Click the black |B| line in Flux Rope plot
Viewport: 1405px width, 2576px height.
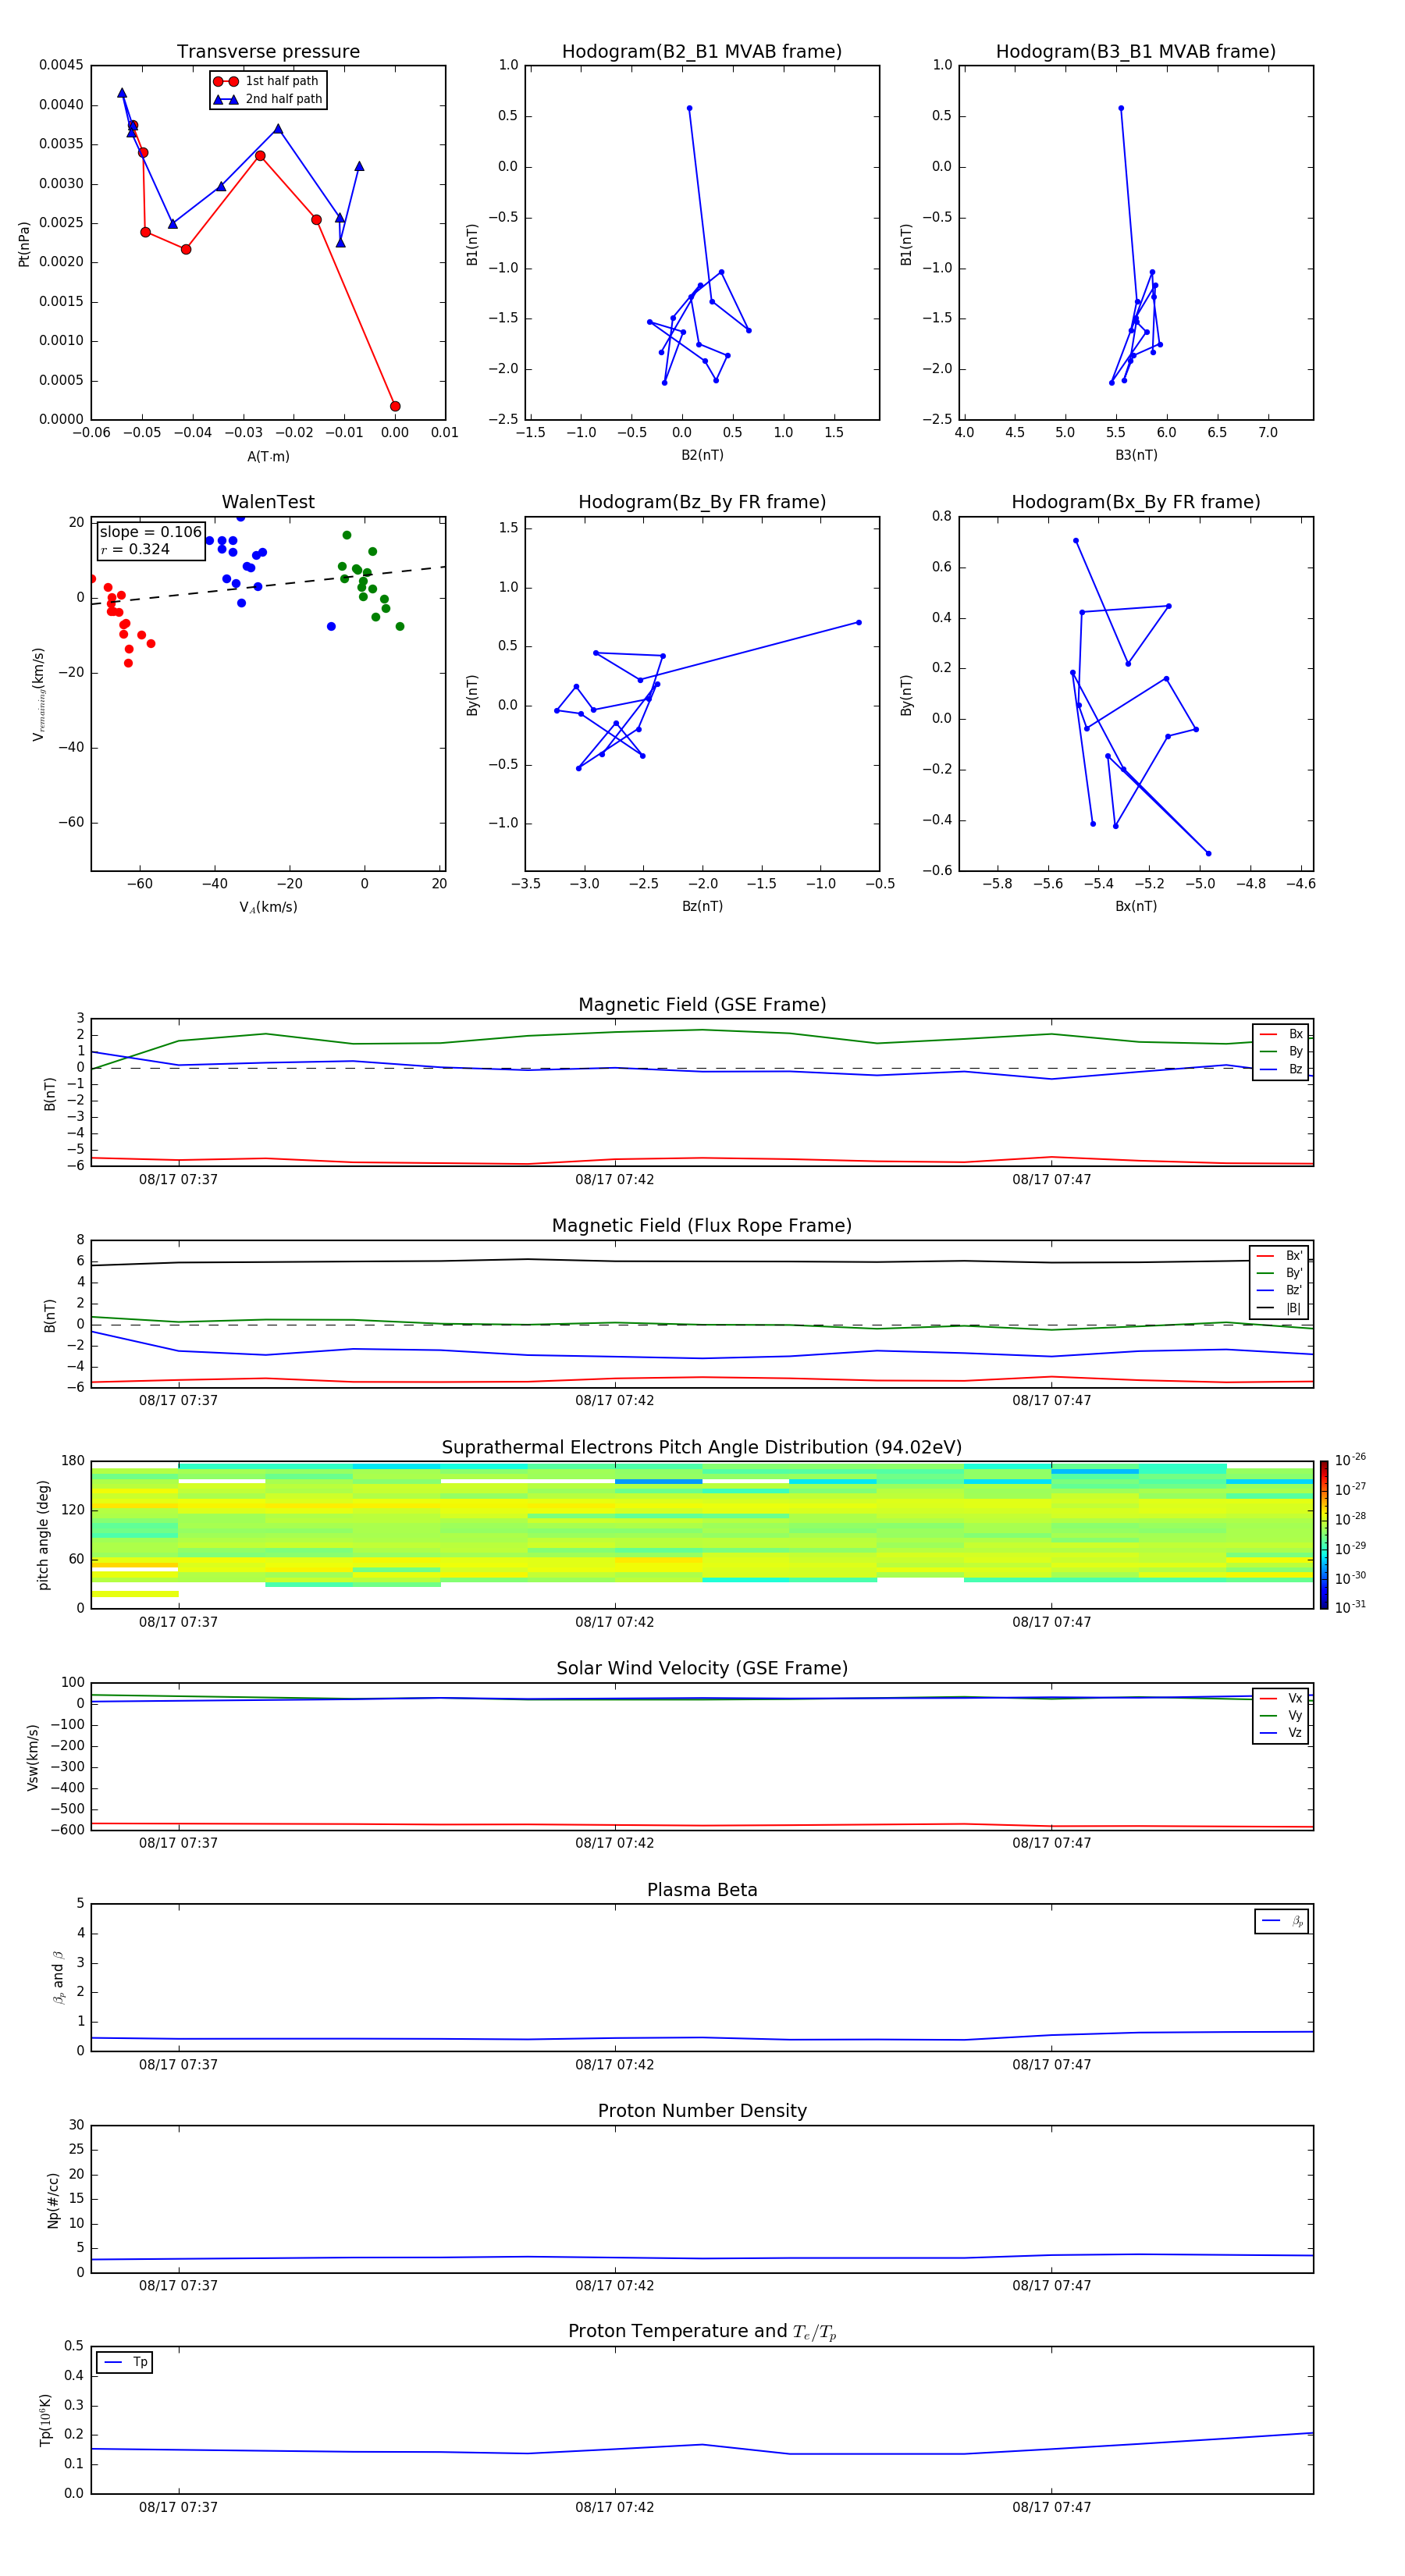[702, 1261]
